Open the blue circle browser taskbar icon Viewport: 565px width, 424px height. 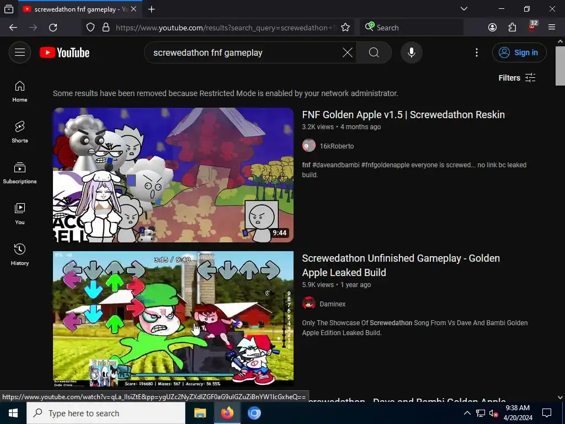click(254, 413)
